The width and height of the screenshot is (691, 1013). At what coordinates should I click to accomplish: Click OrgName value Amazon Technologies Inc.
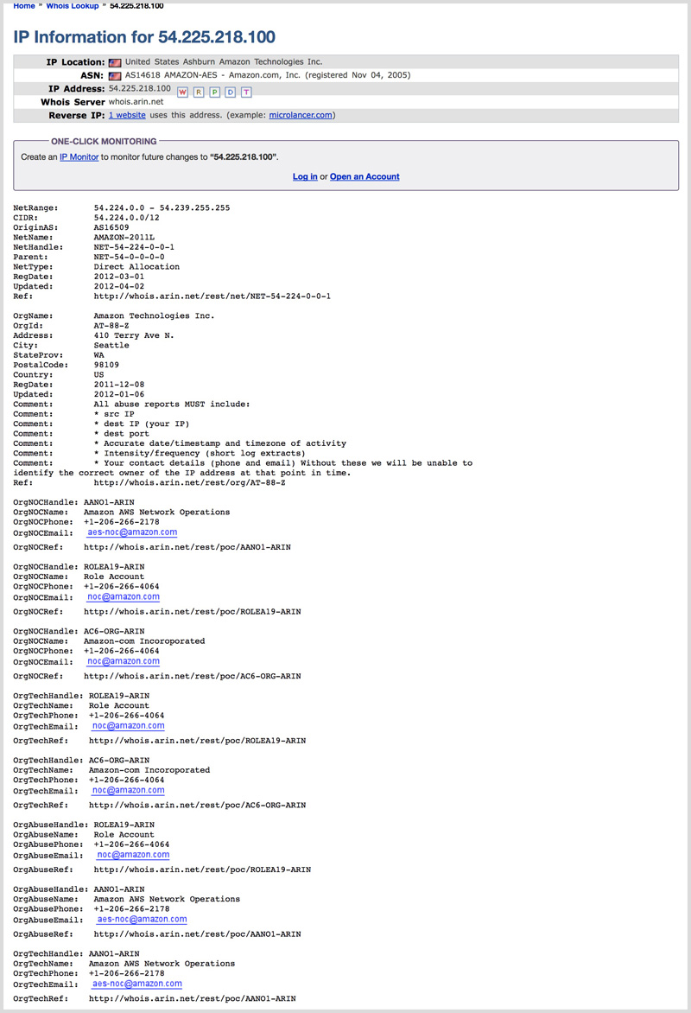tap(155, 316)
